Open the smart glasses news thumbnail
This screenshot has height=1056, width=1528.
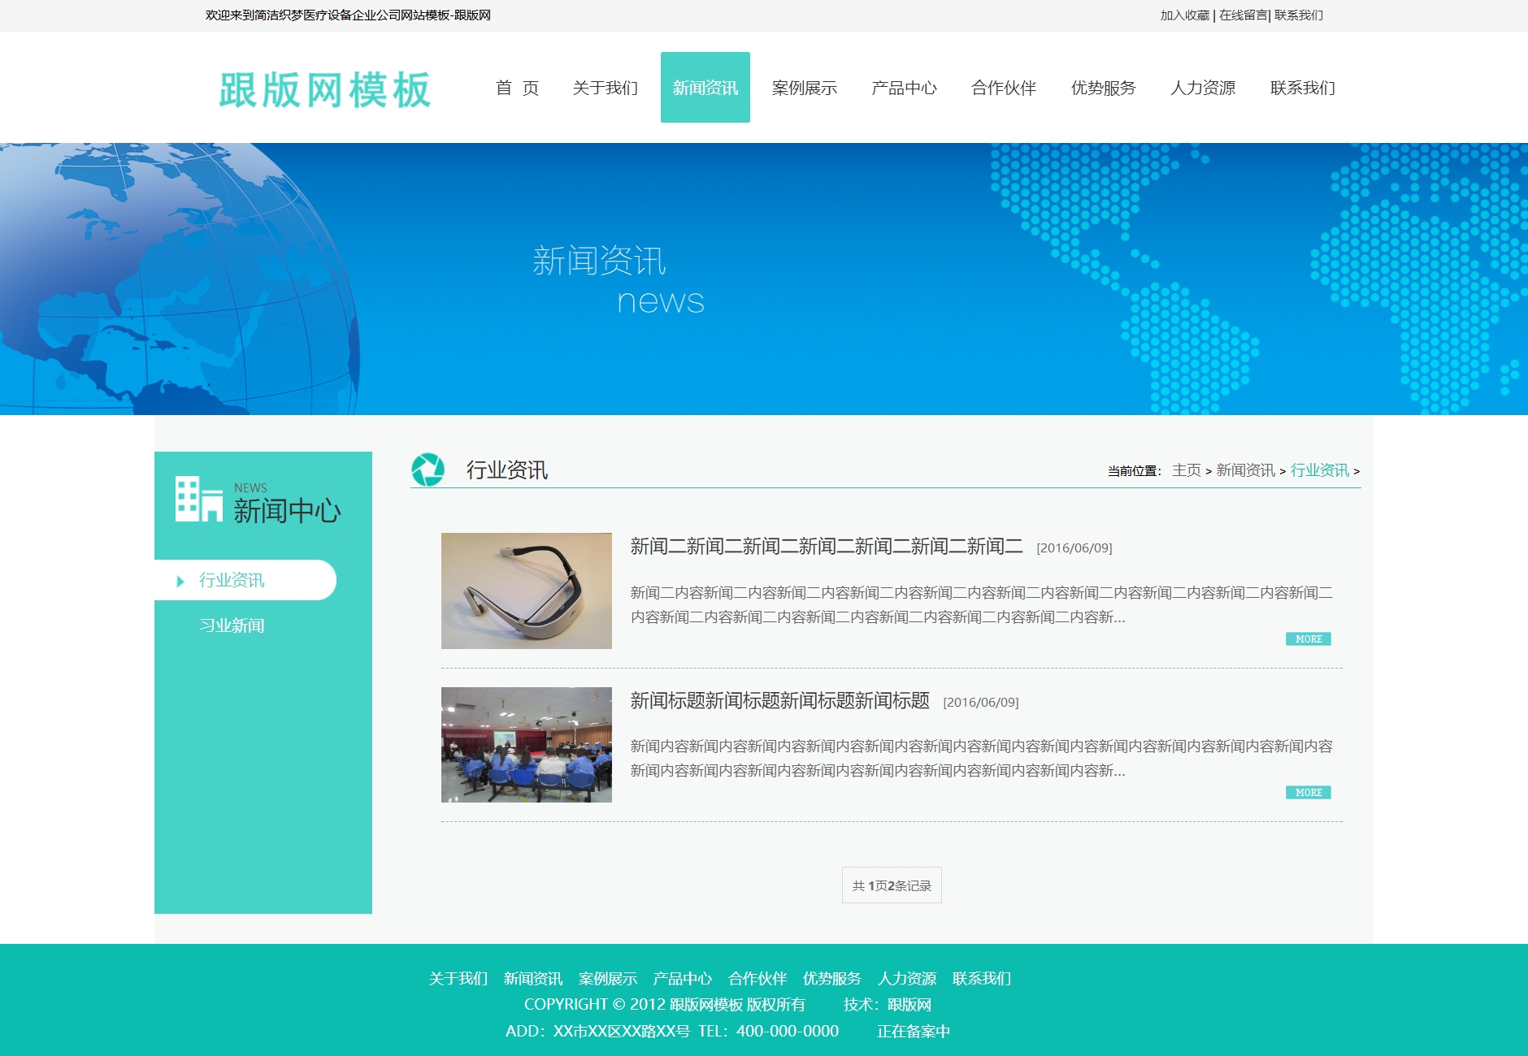click(526, 591)
